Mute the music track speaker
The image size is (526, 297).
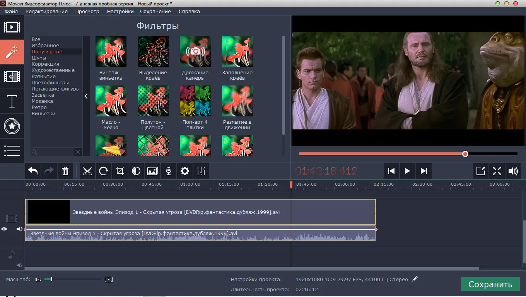pyautogui.click(x=19, y=265)
